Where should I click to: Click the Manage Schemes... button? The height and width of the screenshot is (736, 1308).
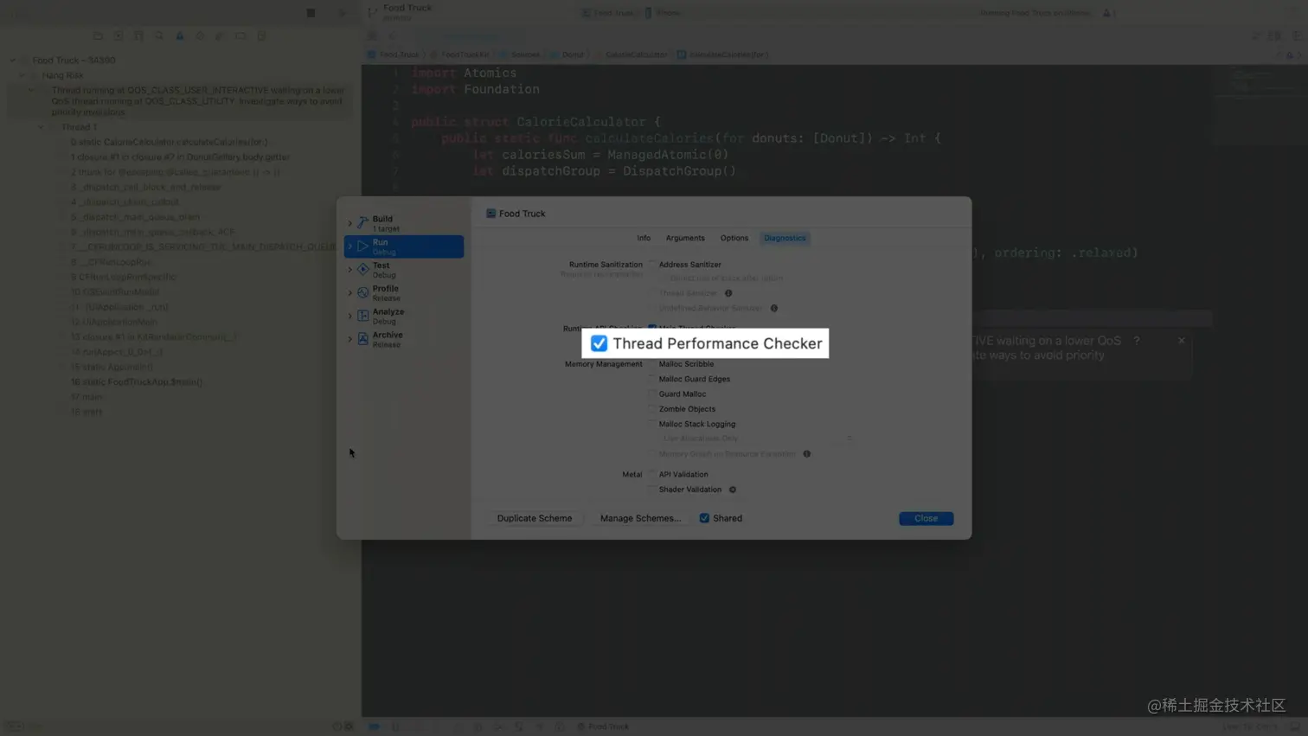point(640,518)
